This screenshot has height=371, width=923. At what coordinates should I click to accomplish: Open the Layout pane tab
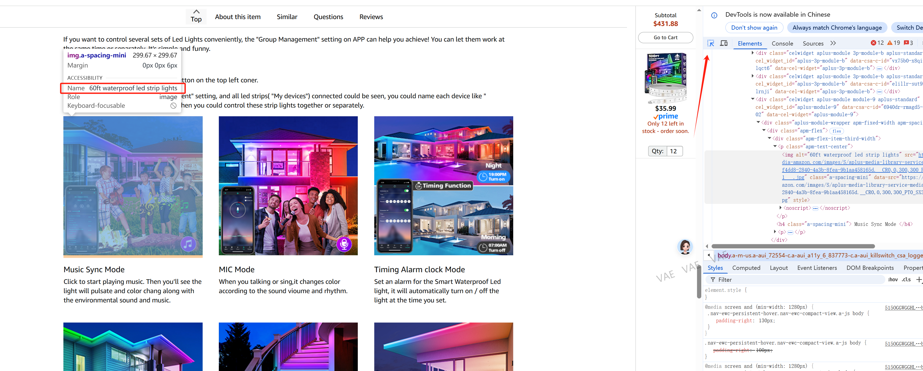pyautogui.click(x=779, y=268)
